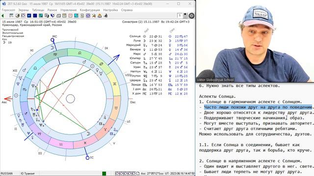The height and width of the screenshot is (176, 314).
Task: Click the Dsc label on chart
Action: pyautogui.click(x=133, y=102)
